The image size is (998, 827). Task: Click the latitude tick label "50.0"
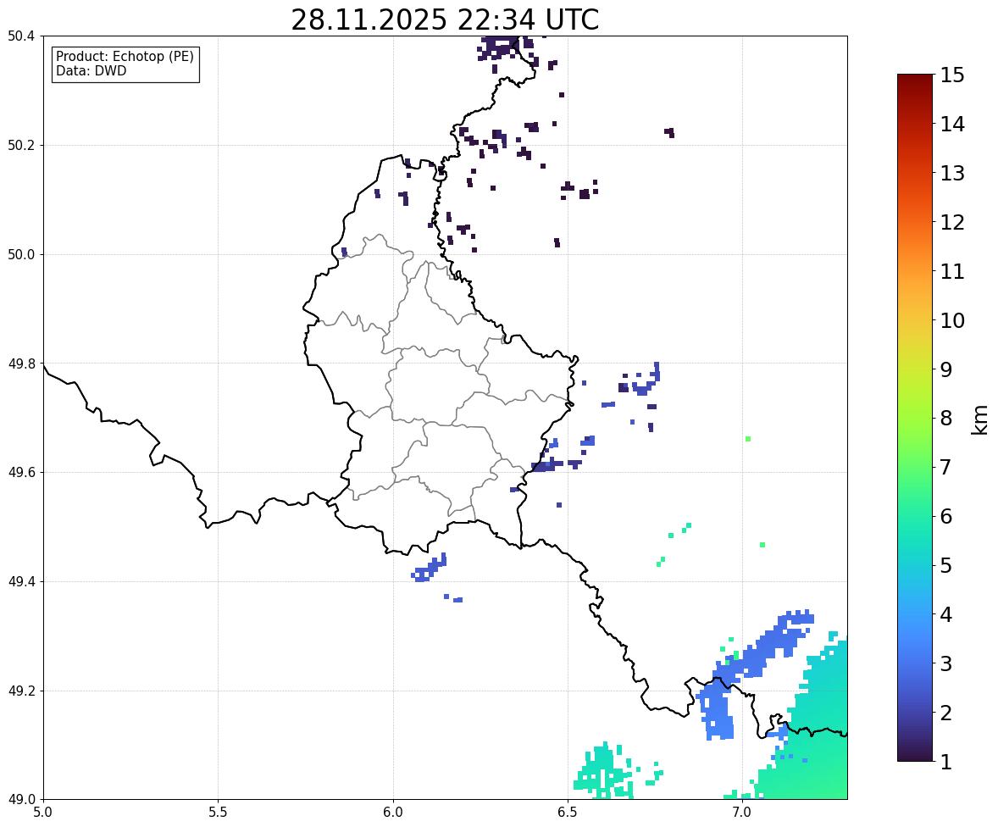[x=20, y=255]
